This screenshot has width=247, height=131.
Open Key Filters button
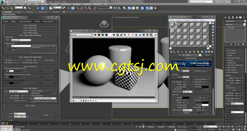pos(211,129)
